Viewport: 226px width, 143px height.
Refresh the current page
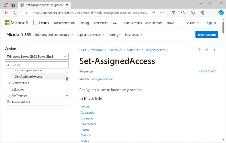[16, 13]
